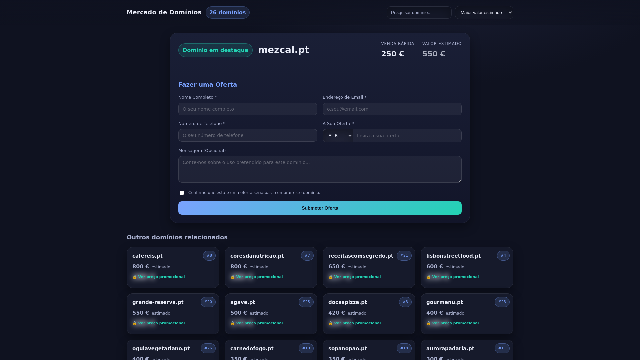Click the #7 rank badge

pyautogui.click(x=307, y=256)
